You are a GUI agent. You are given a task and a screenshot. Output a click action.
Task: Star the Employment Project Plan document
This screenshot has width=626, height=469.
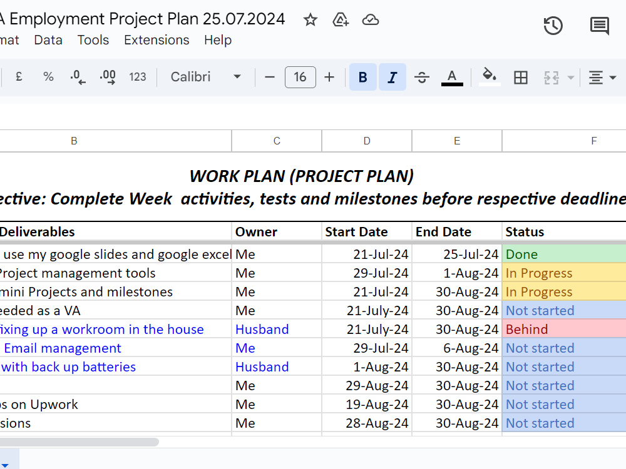tap(310, 19)
